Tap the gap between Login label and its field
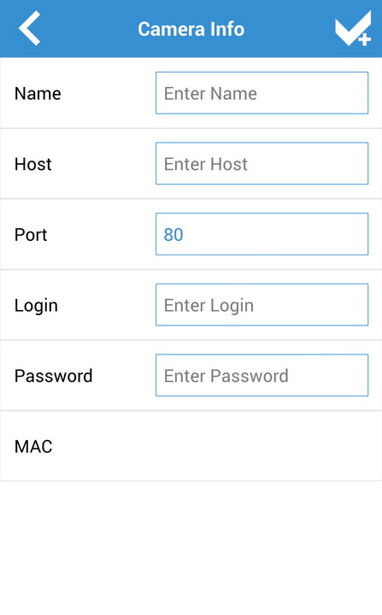Image resolution: width=382 pixels, height=615 pixels. (107, 305)
